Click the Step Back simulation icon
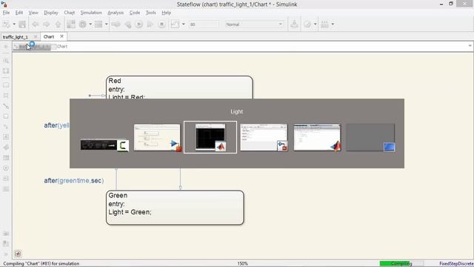474x267 pixels. coord(128,24)
